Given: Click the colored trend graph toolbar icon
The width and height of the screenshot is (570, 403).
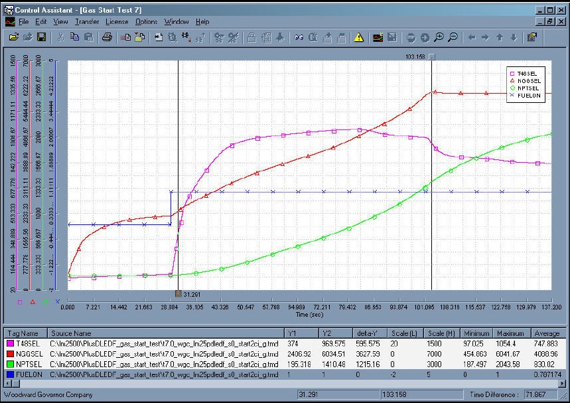Looking at the screenshot, I should point(378,37).
